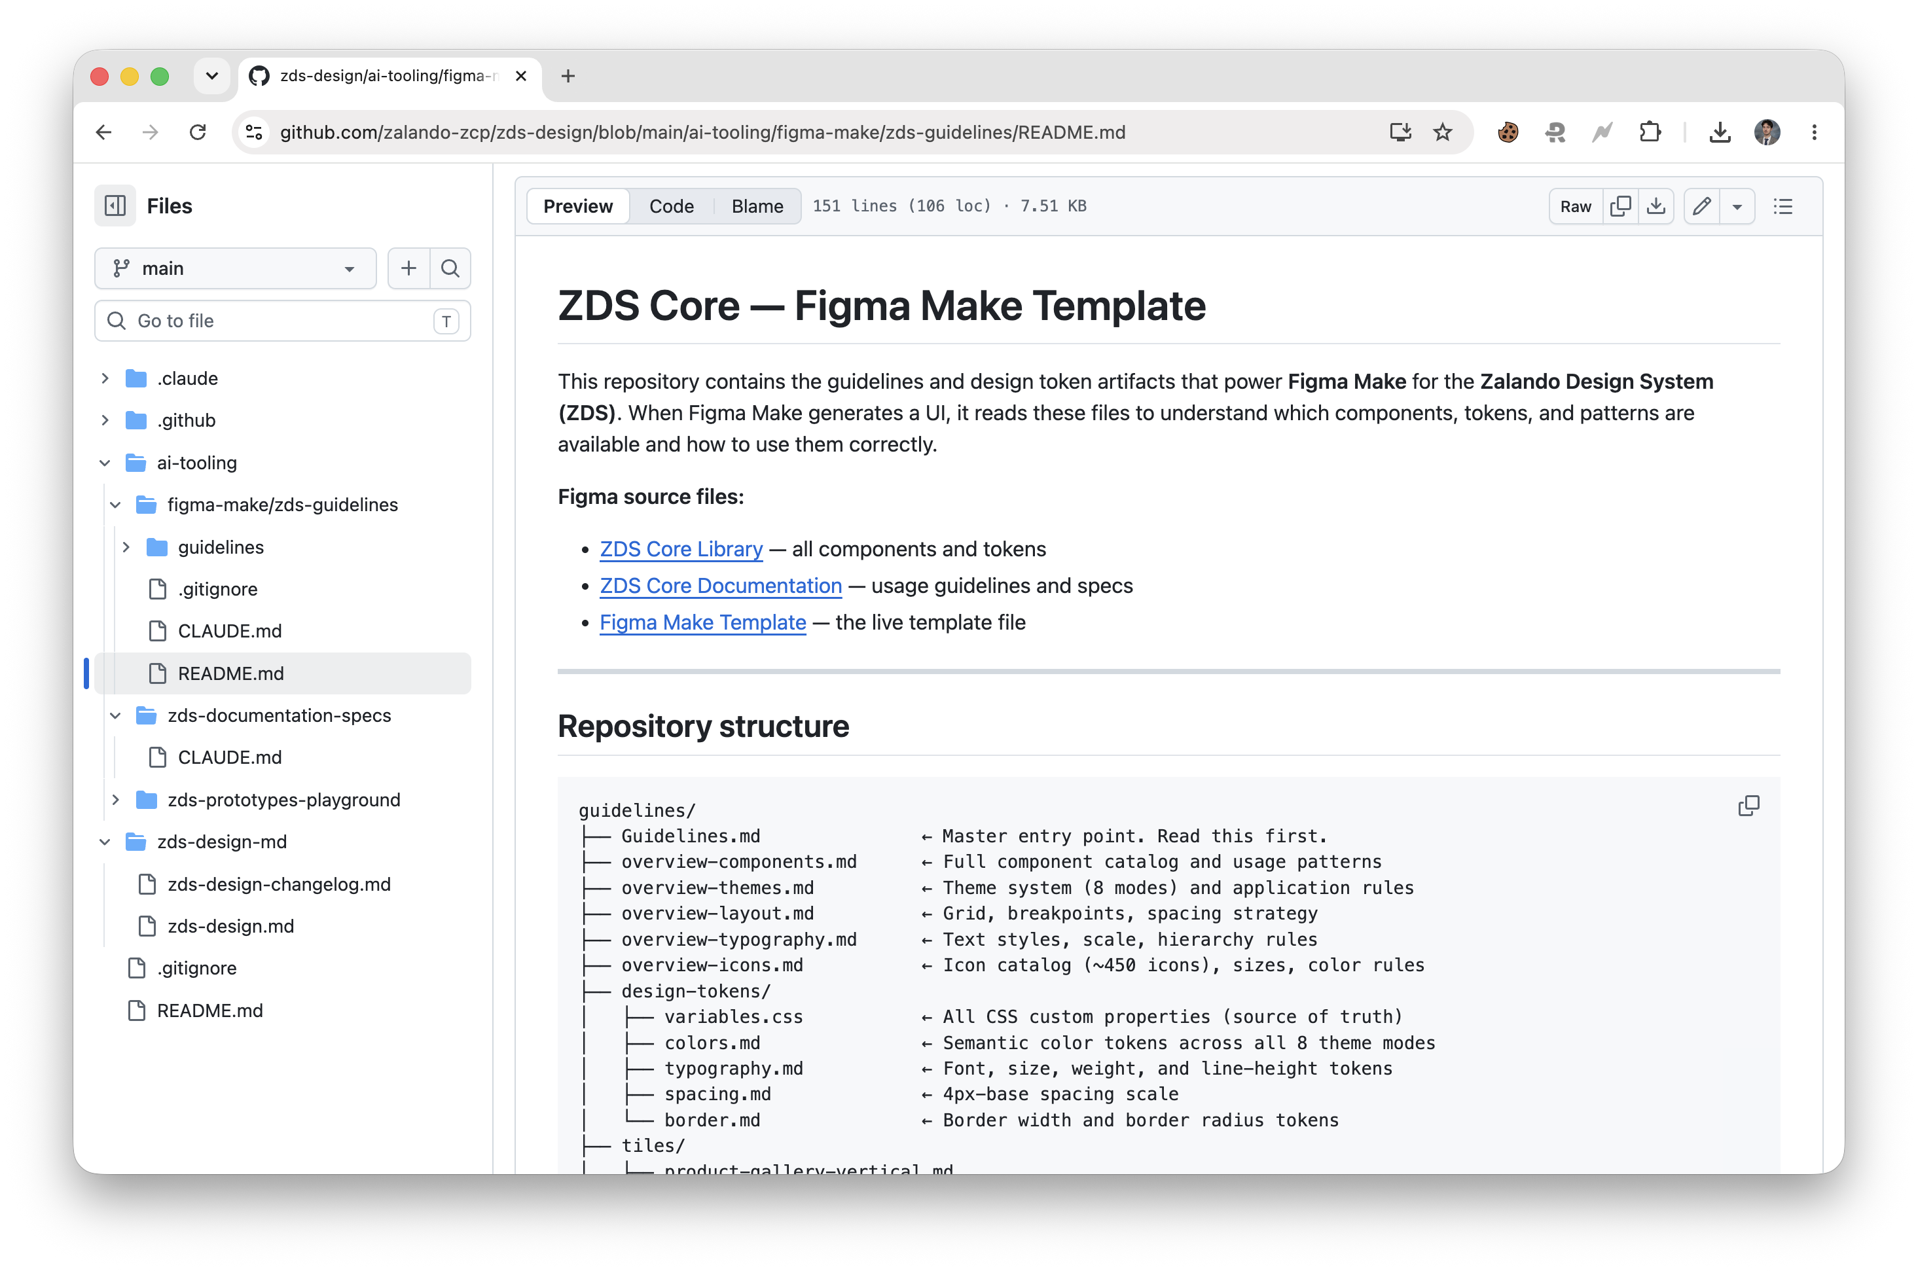Switch to the Preview tab
1918x1271 pixels.
click(578, 206)
